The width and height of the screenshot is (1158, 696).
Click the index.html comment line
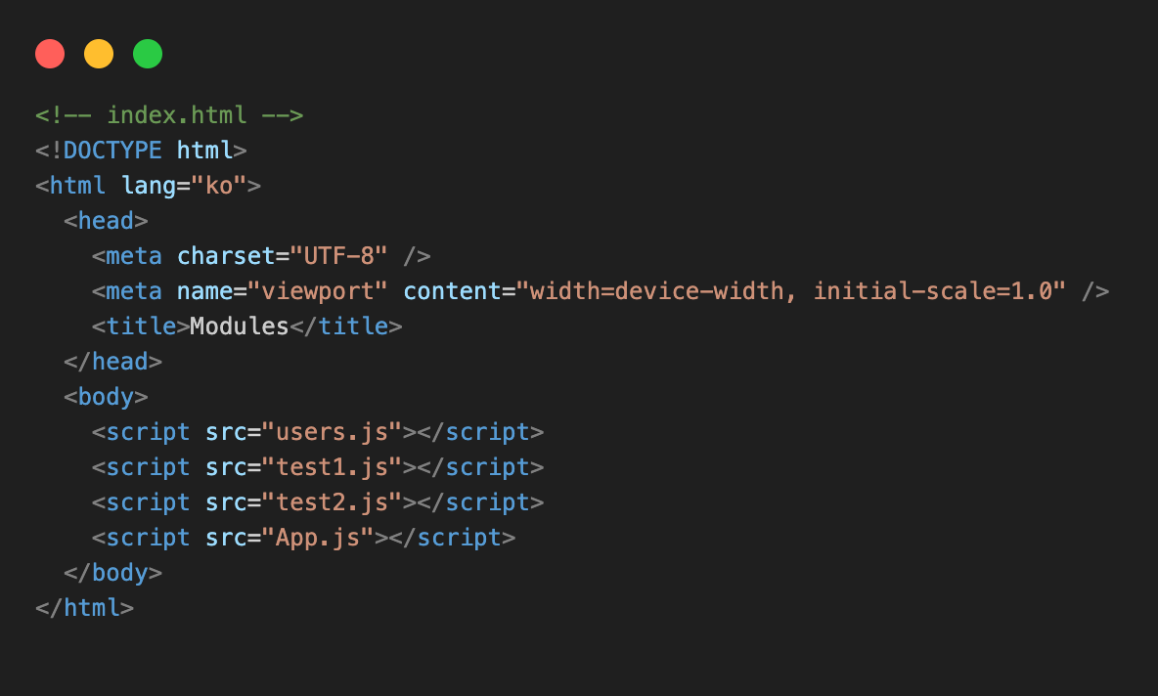(169, 115)
